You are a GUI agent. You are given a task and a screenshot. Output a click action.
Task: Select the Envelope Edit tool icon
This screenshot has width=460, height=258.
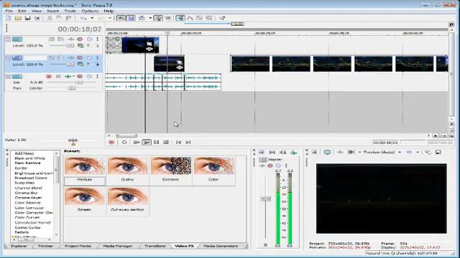pos(190,18)
